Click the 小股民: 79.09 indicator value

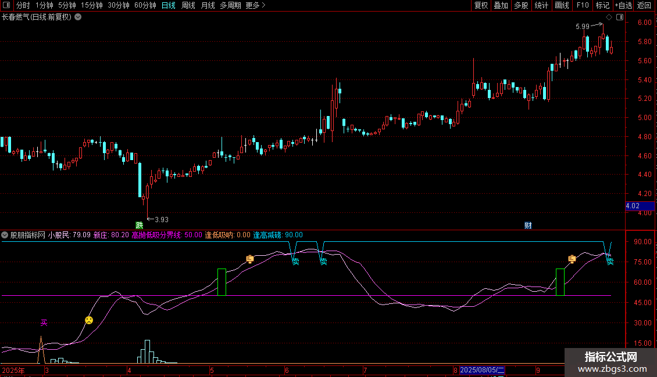pyautogui.click(x=69, y=235)
